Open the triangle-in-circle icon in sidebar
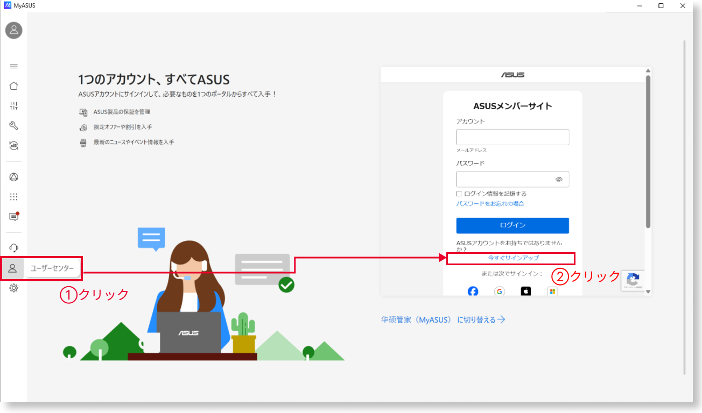The image size is (702, 413). coord(14,177)
